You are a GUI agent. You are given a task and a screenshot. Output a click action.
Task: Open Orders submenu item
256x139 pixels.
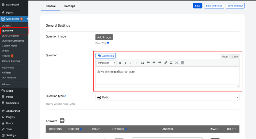pos(5,51)
